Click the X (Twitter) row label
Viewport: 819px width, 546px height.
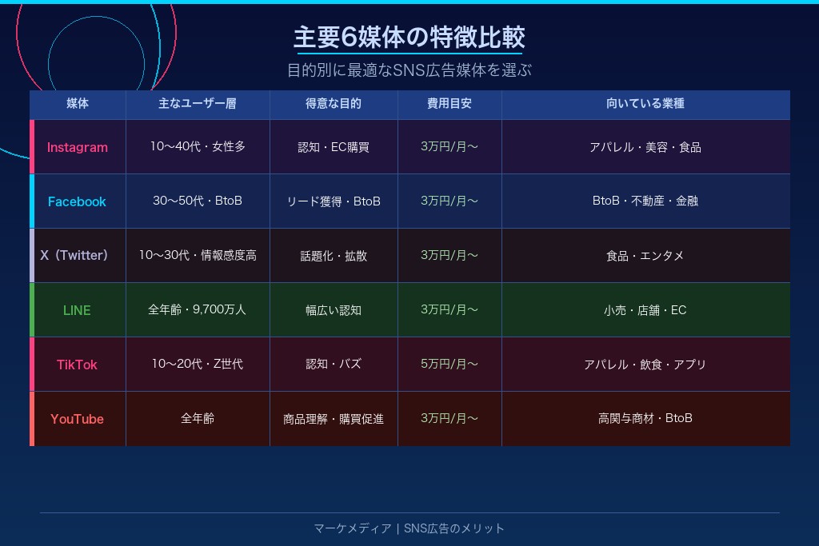[x=74, y=256]
